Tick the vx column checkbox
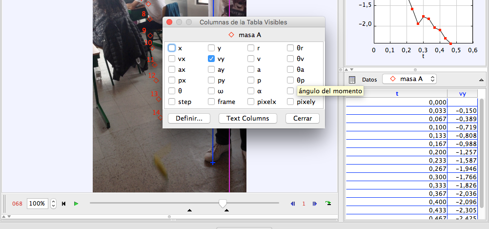Screen dimensions: 489x229 pyautogui.click(x=172, y=59)
